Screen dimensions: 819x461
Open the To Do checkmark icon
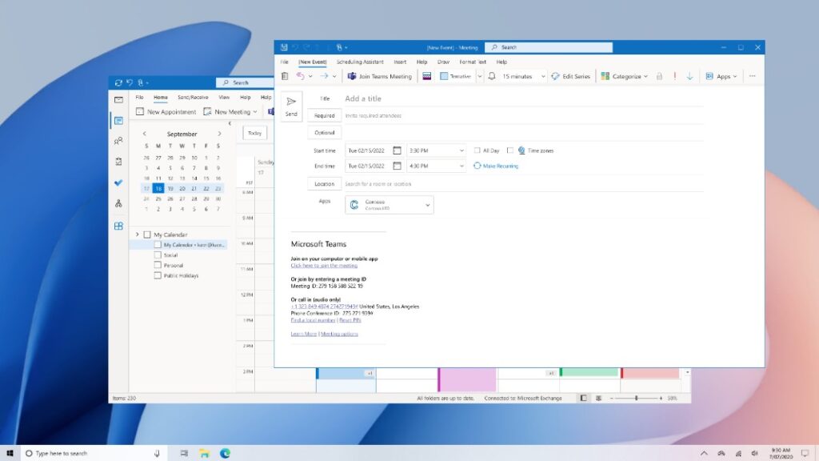118,182
